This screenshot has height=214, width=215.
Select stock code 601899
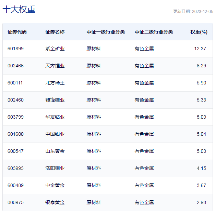(x=15, y=49)
